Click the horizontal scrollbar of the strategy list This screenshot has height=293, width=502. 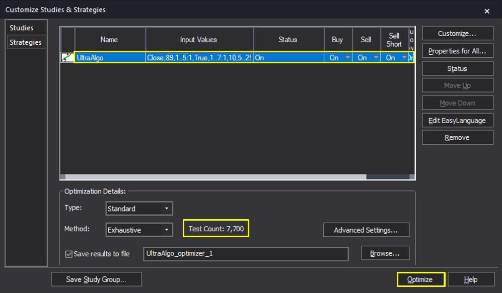[216, 177]
